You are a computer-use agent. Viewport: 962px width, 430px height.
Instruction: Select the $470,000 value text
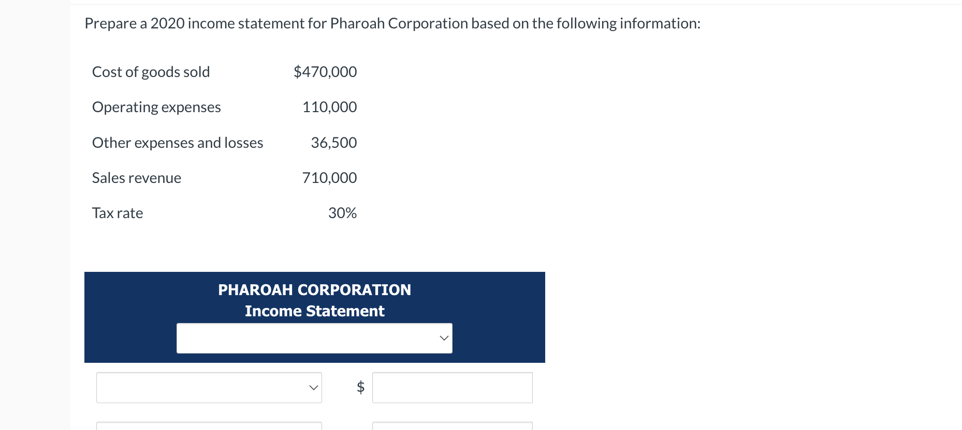[x=325, y=72]
